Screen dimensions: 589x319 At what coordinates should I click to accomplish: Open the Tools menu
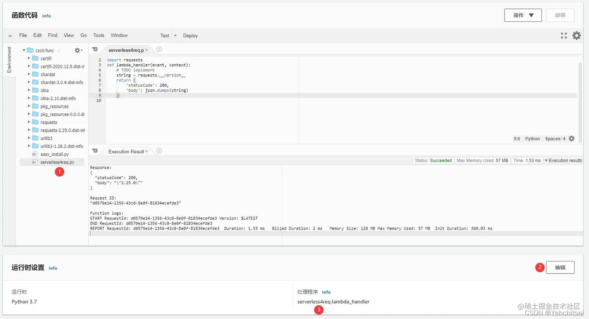tap(99, 35)
